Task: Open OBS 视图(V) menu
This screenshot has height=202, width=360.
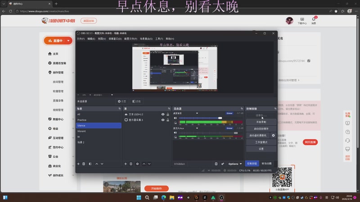Action: [102, 39]
